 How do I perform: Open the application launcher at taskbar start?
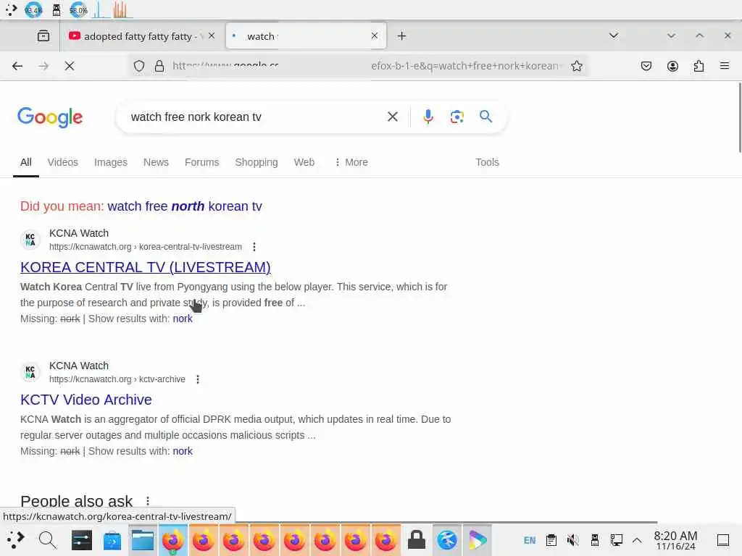[15, 540]
